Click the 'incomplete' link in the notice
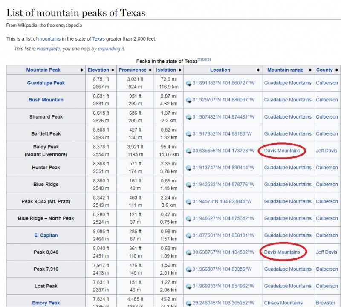 48,49
